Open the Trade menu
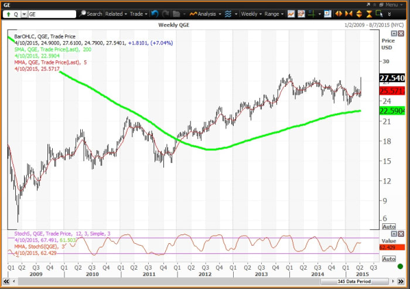 coord(139,13)
